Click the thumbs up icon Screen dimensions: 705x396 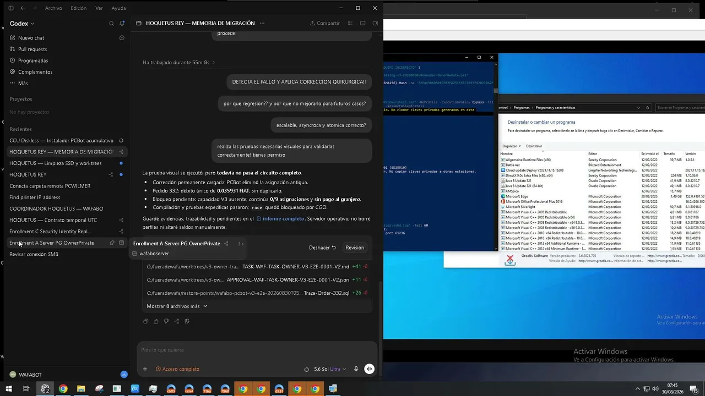click(x=156, y=321)
